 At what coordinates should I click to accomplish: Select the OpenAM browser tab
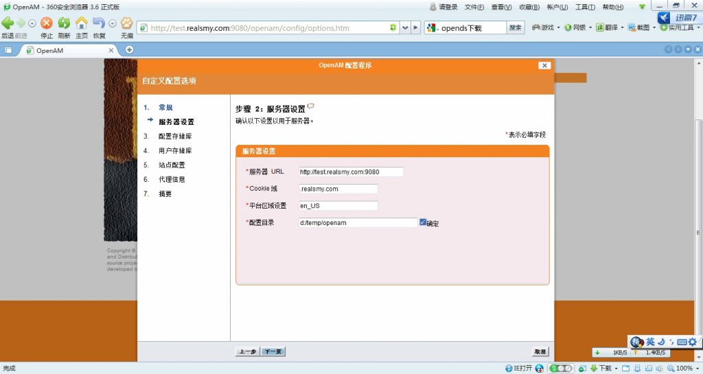(69, 51)
